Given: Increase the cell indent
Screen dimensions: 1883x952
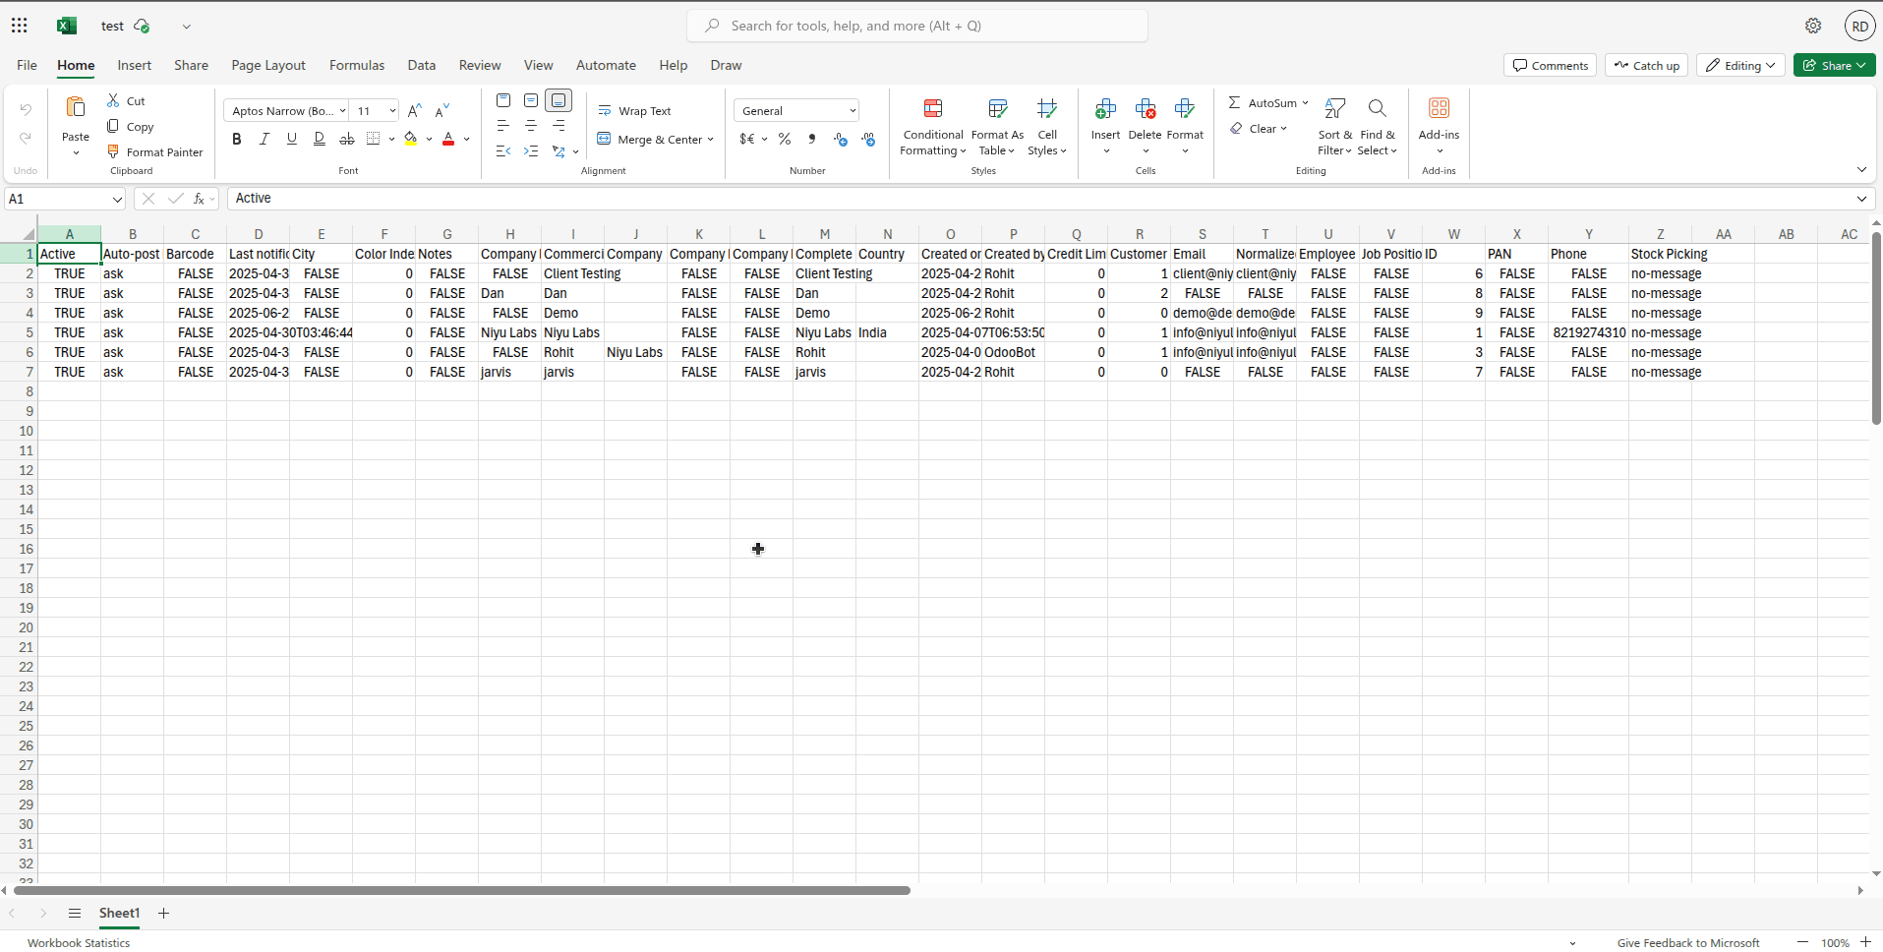Looking at the screenshot, I should point(531,151).
